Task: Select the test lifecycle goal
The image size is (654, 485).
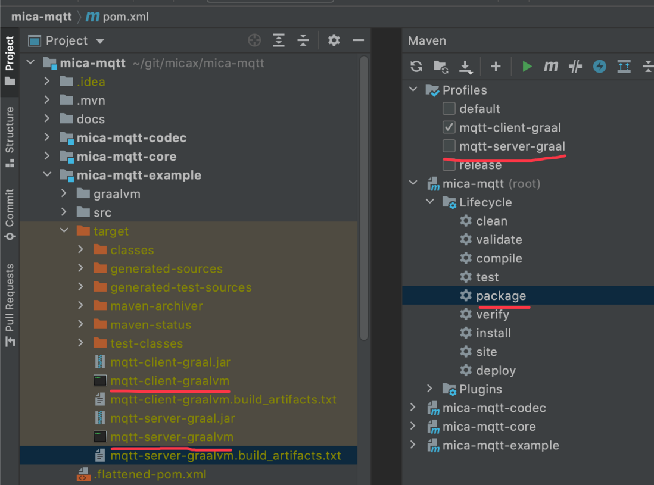Action: (x=487, y=277)
